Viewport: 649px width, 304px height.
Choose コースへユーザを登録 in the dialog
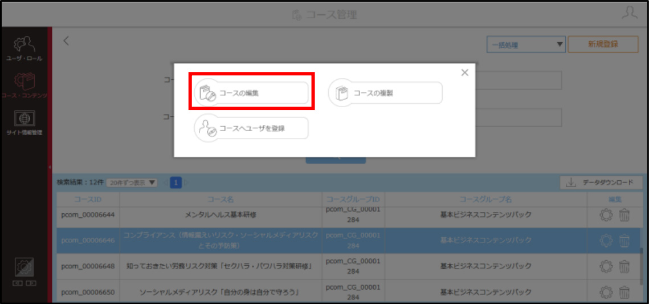pos(252,128)
